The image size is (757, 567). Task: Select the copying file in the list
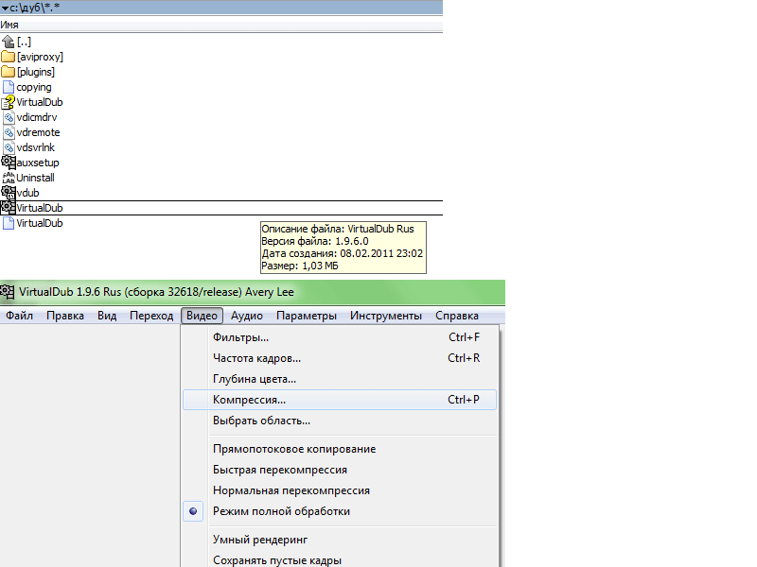tap(34, 87)
